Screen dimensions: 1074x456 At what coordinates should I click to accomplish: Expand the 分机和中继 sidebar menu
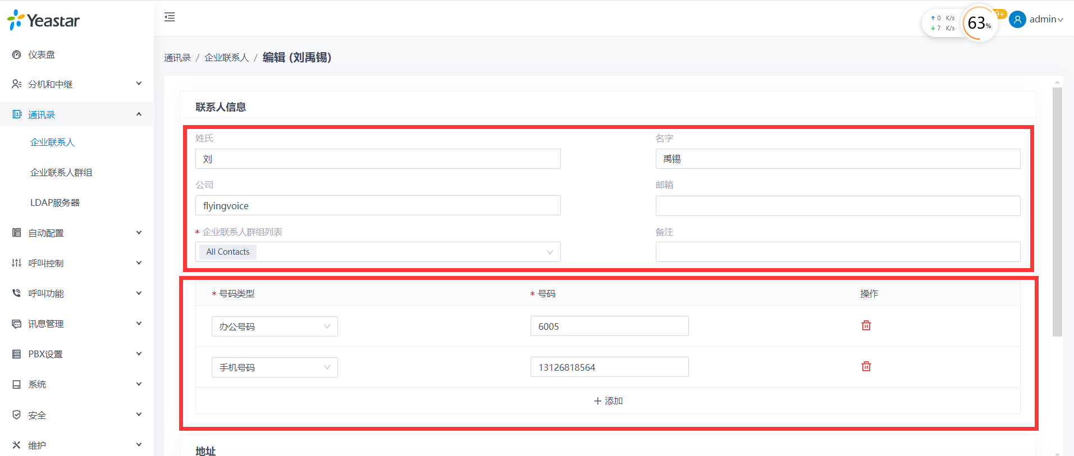pyautogui.click(x=76, y=84)
